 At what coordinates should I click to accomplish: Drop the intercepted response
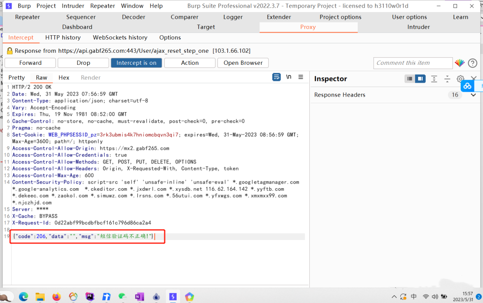[x=83, y=63]
